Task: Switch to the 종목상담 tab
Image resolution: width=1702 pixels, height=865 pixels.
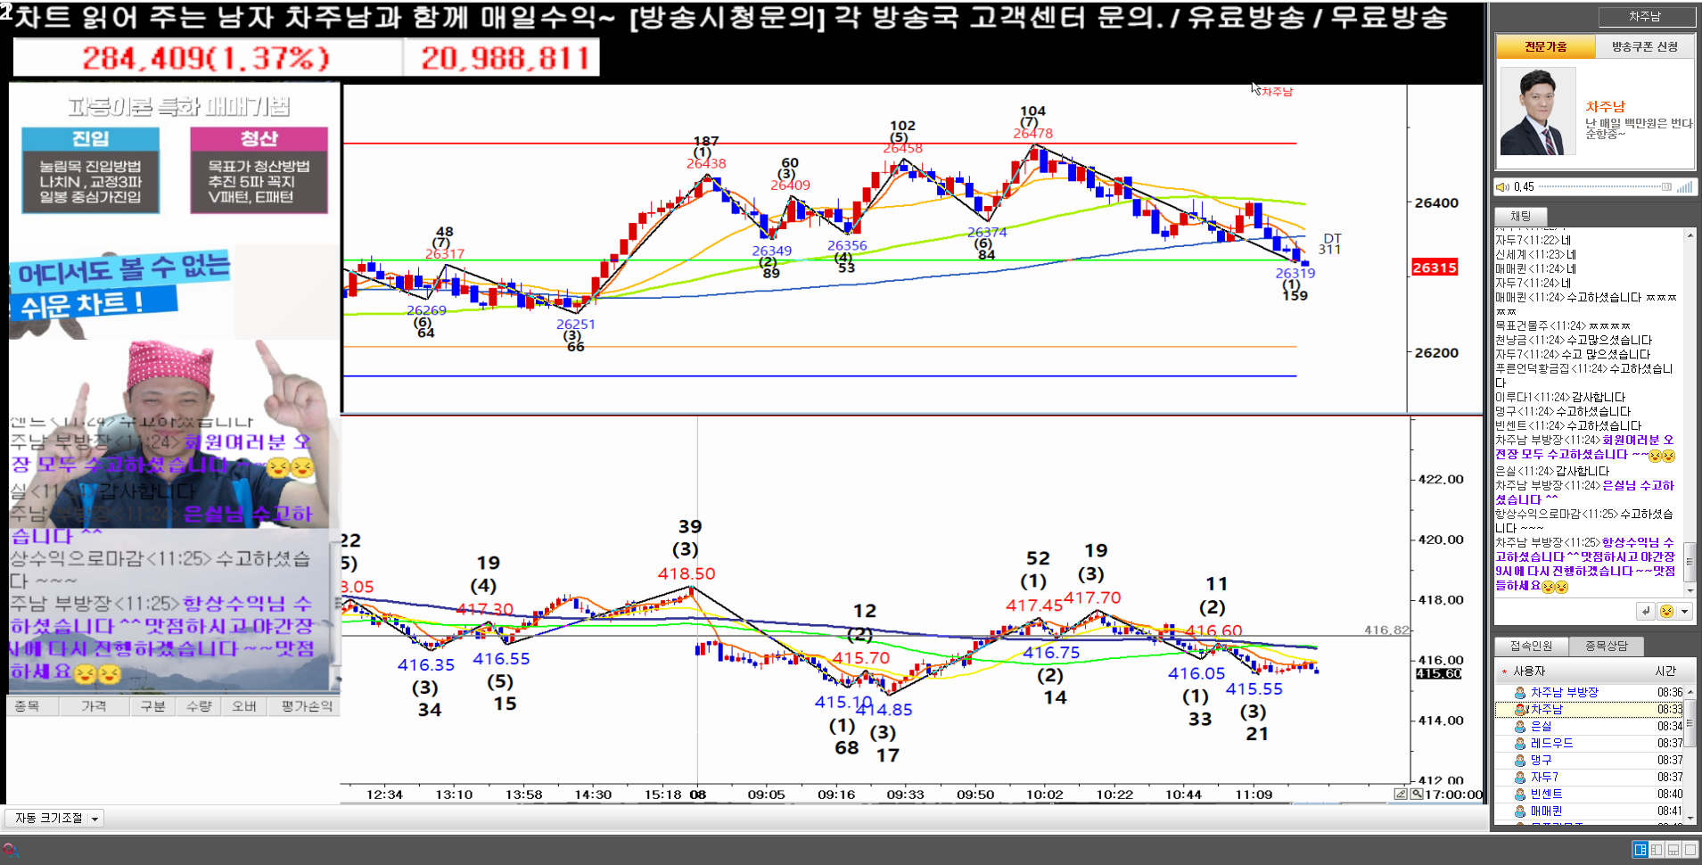Action: pos(1606,646)
